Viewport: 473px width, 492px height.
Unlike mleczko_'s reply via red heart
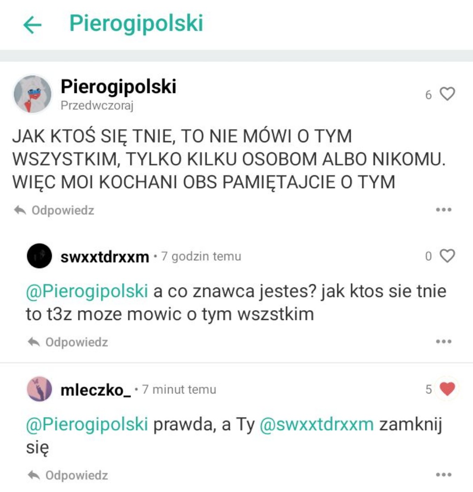click(x=447, y=389)
